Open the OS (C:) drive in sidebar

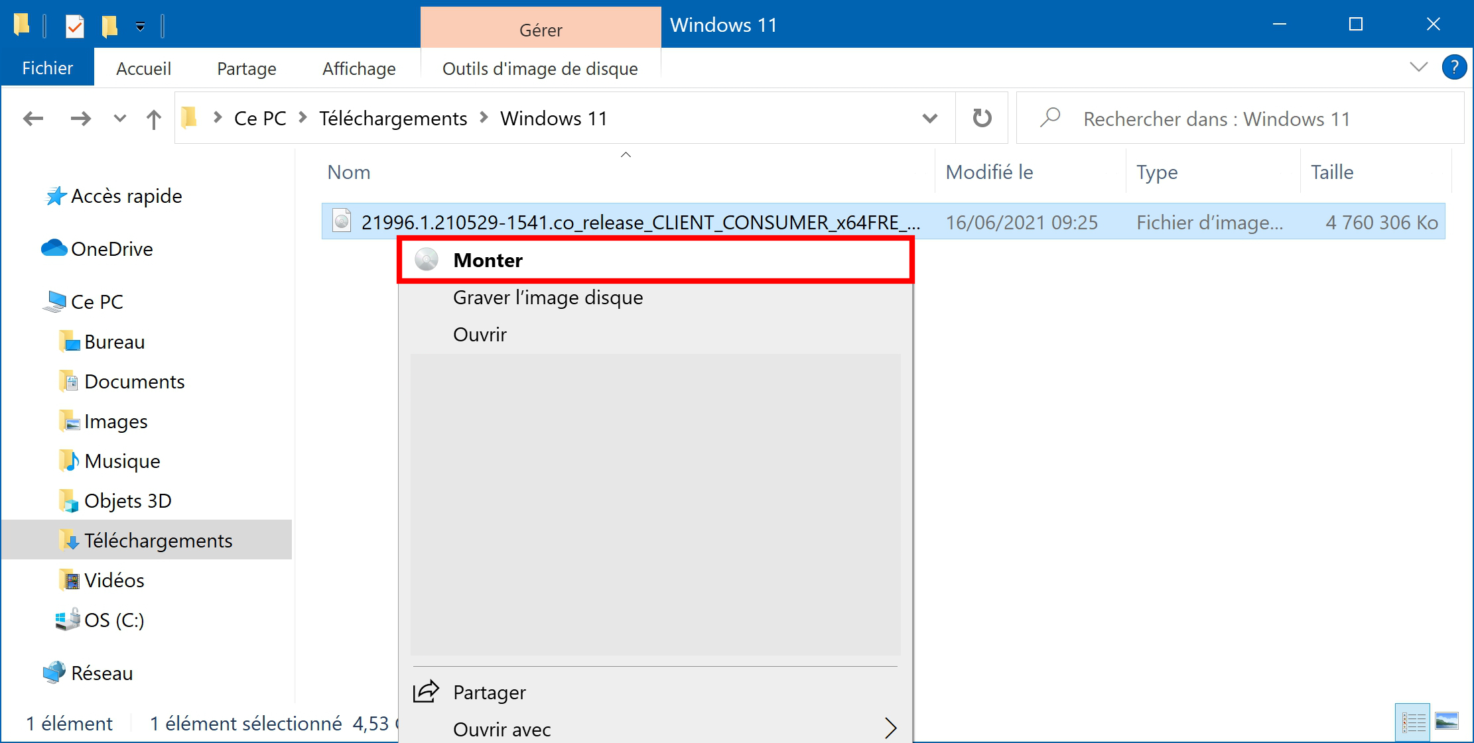pos(114,620)
